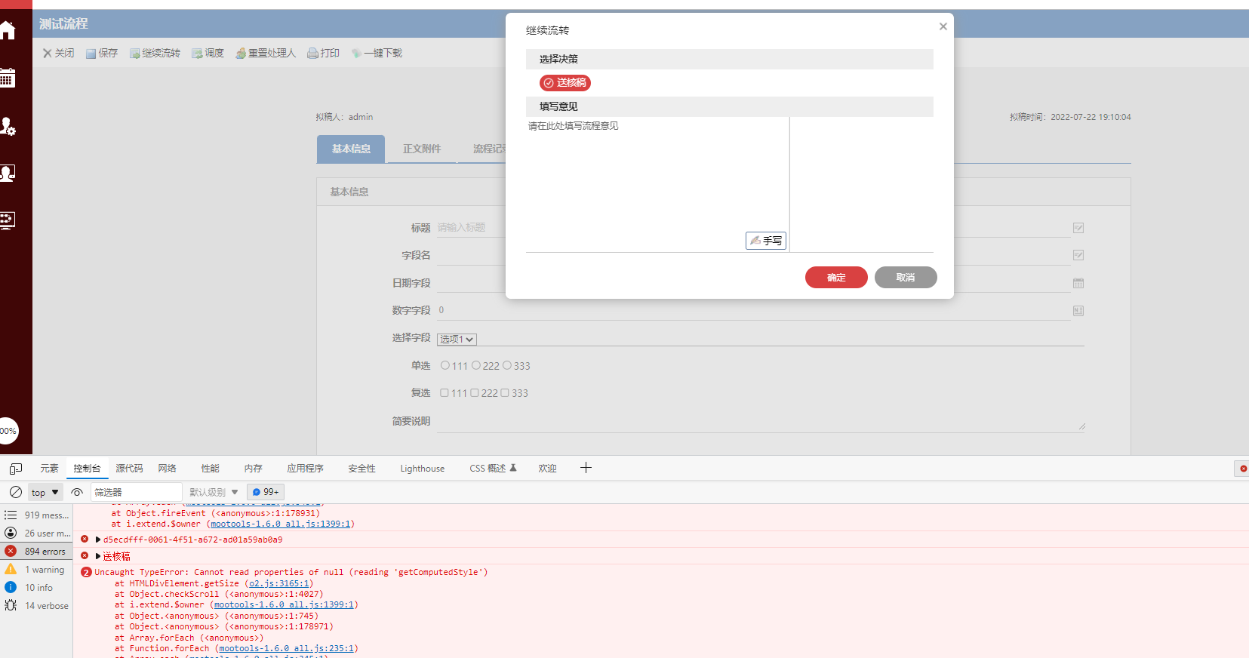Screen dimensions: 1249x658
Task: Open the 应用程序 DevTools tab
Action: tap(306, 469)
